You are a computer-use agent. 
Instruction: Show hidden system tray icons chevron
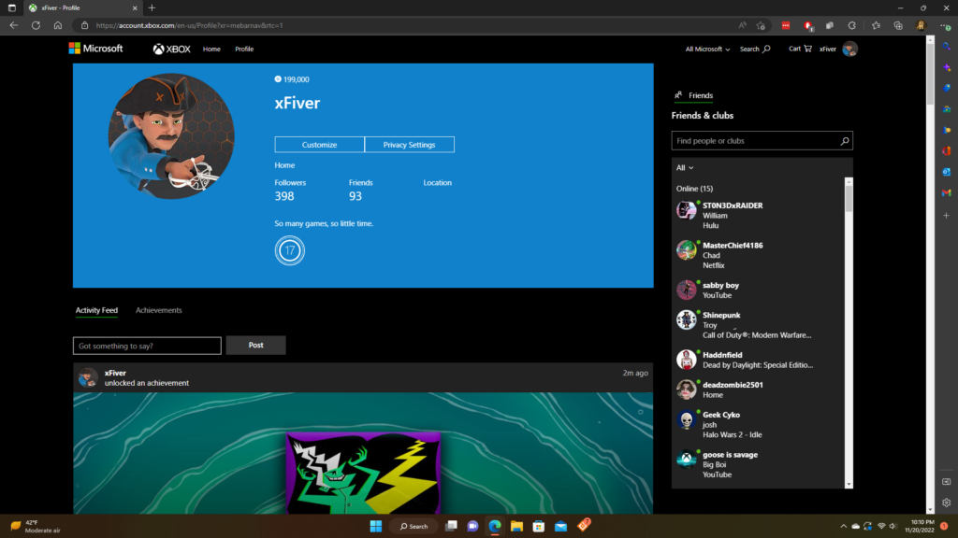pyautogui.click(x=844, y=526)
